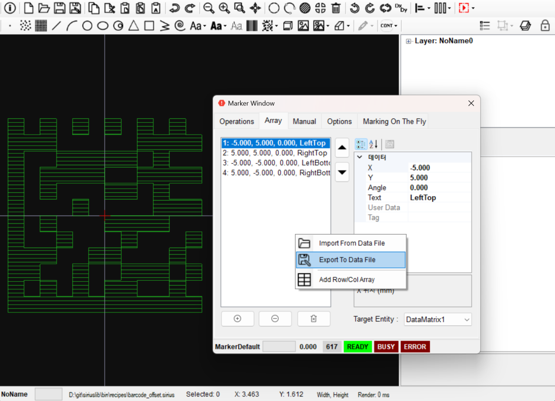Draw a triangle entity
555x401 pixels.
click(134, 26)
